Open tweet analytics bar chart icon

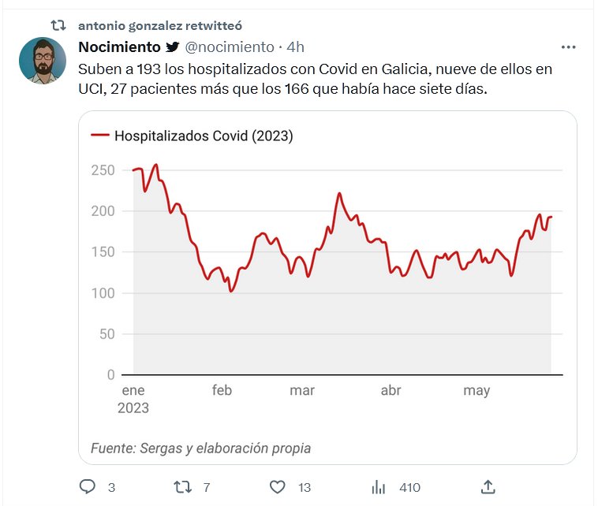[379, 487]
